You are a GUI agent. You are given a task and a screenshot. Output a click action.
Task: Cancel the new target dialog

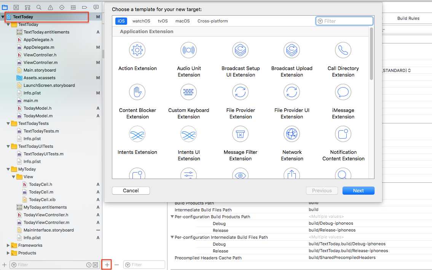pyautogui.click(x=131, y=190)
